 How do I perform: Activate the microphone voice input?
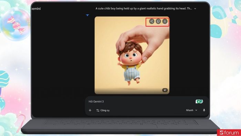point(204,110)
